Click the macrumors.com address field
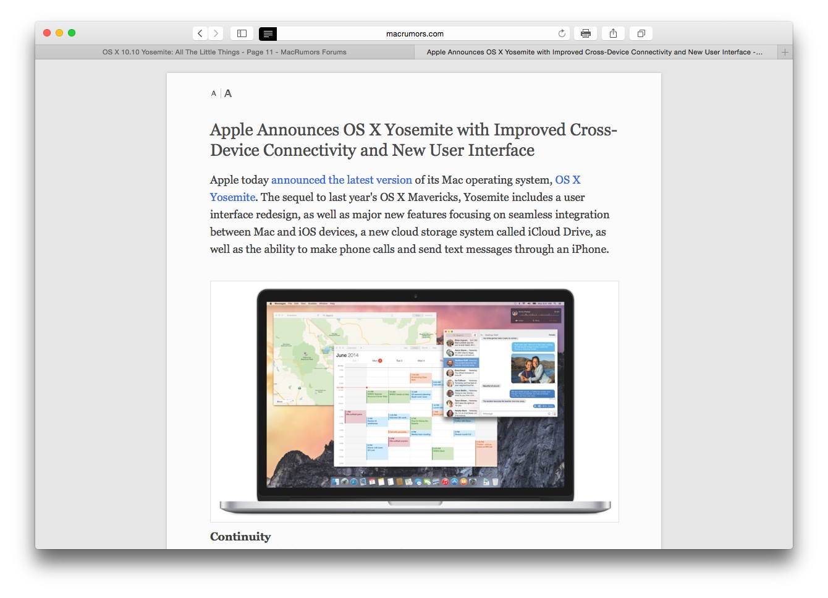 (x=415, y=33)
